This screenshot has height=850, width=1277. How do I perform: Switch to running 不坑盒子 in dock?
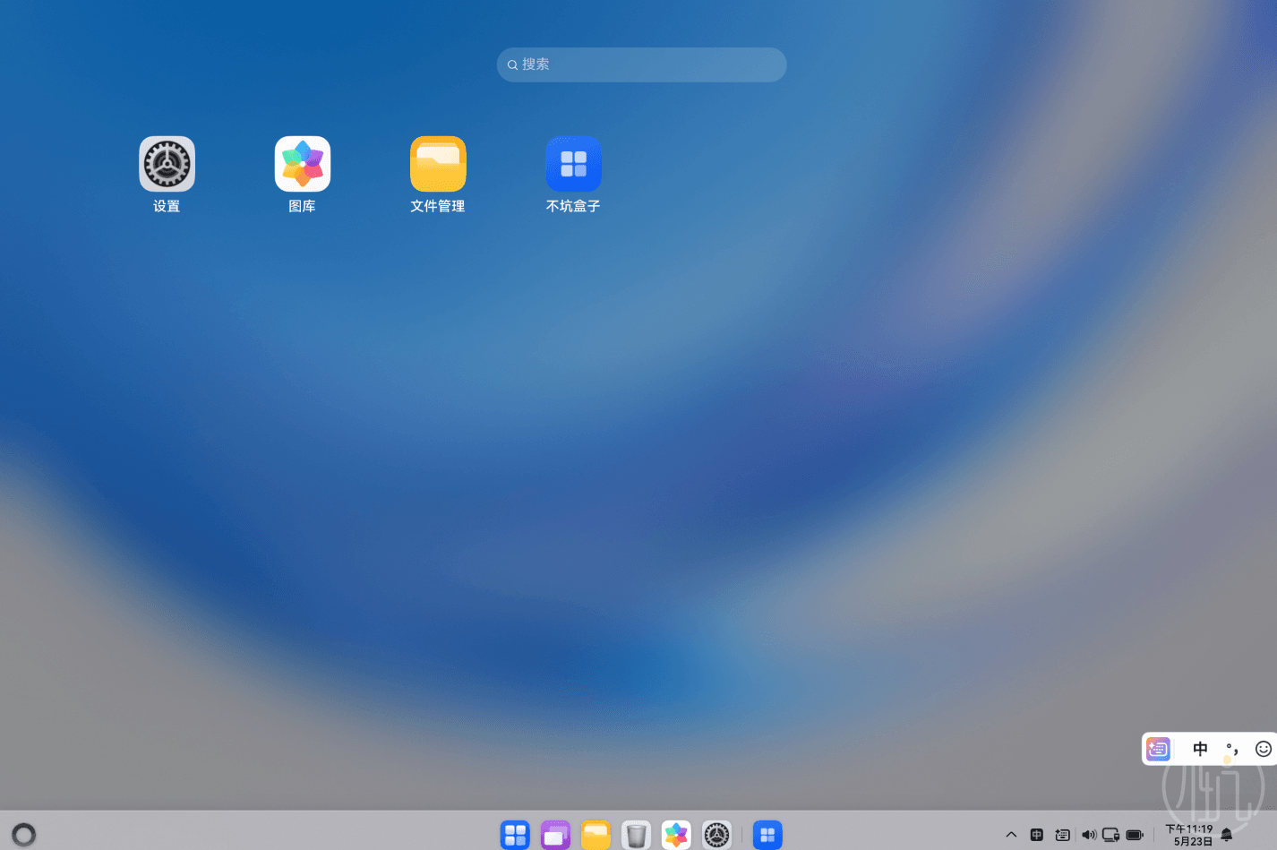767,835
